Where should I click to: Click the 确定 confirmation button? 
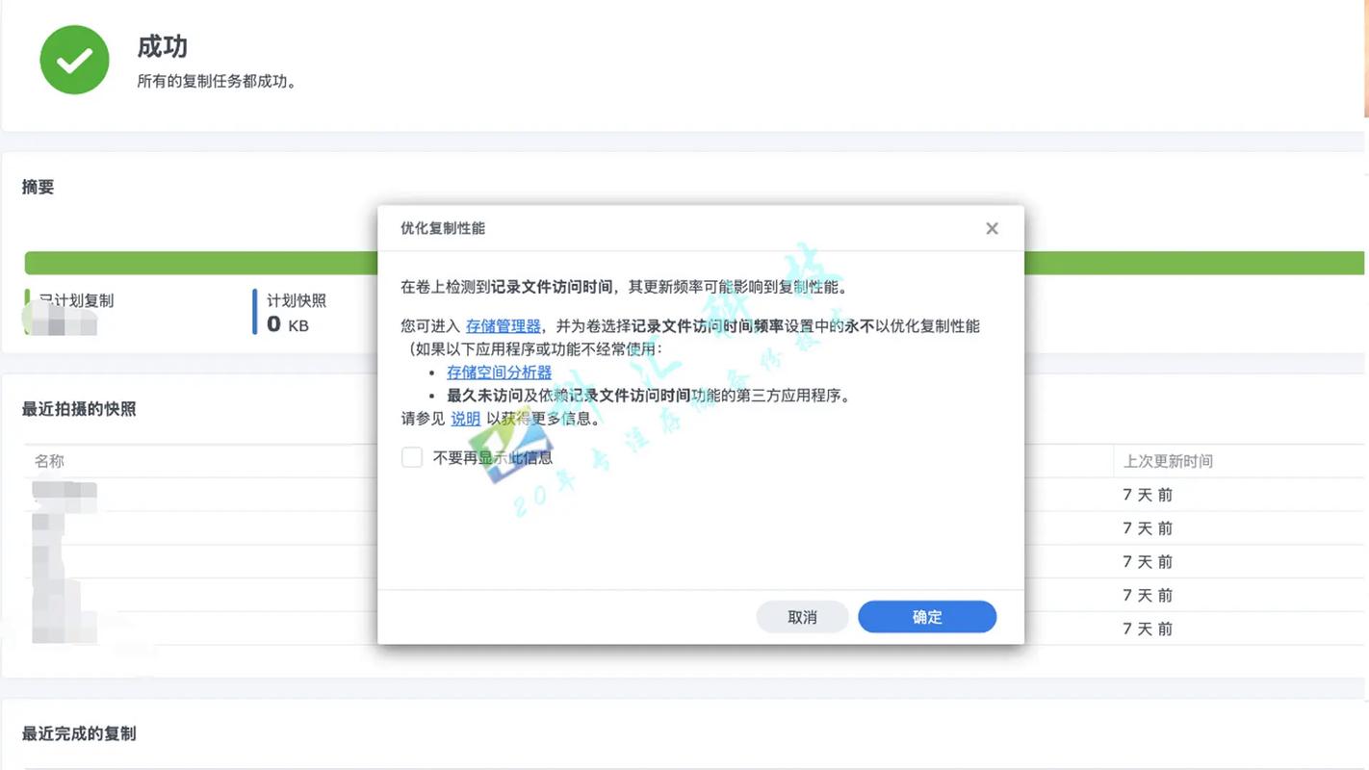pyautogui.click(x=926, y=617)
